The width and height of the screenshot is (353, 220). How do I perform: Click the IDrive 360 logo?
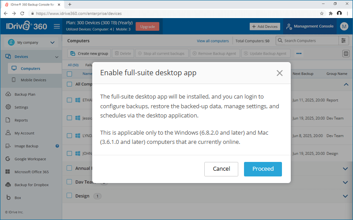[26, 26]
